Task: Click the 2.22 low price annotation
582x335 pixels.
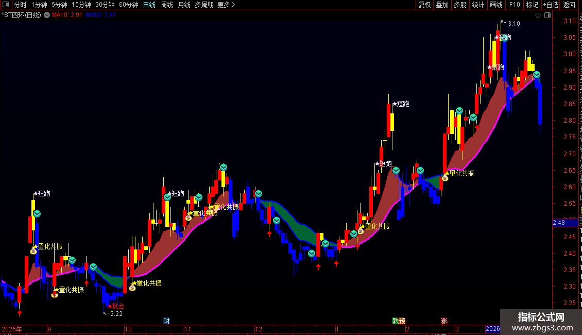Action: point(116,314)
